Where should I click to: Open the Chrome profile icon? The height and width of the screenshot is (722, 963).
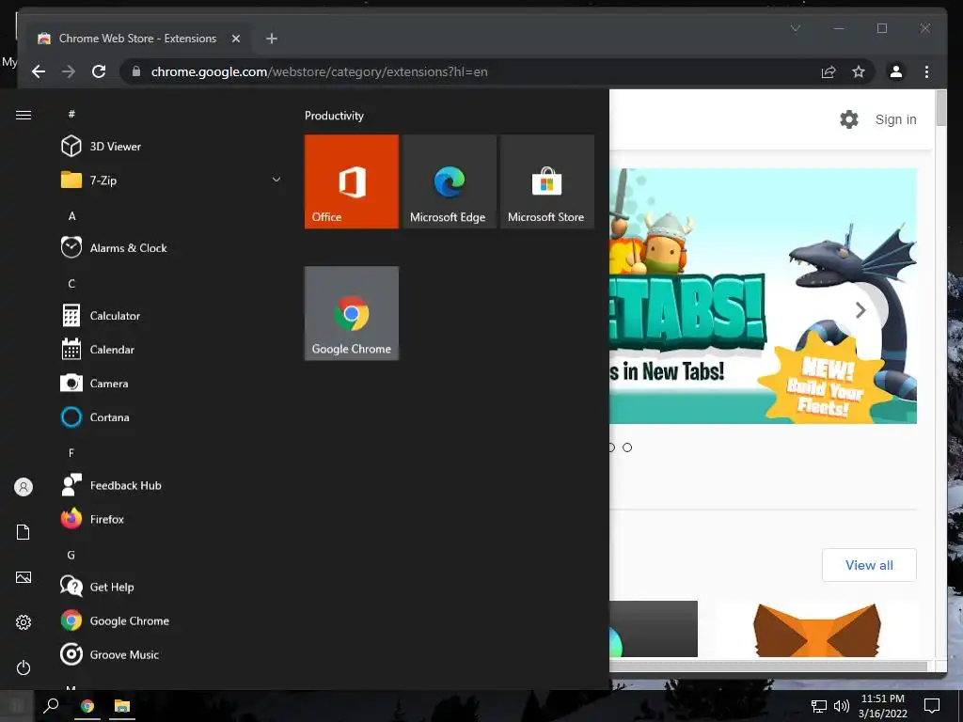[x=896, y=71]
